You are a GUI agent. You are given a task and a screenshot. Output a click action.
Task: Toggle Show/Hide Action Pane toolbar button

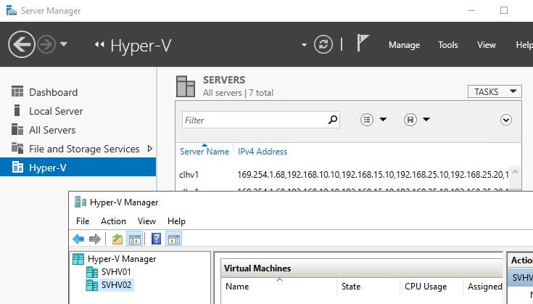click(174, 239)
